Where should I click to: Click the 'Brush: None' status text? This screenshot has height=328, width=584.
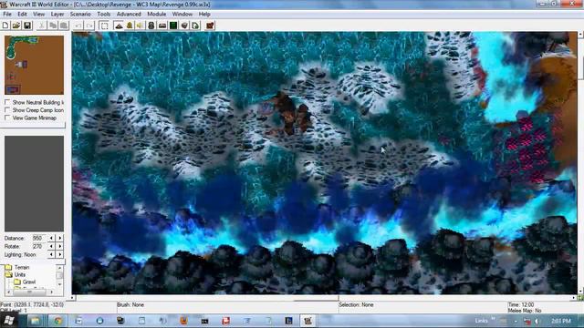130,304
